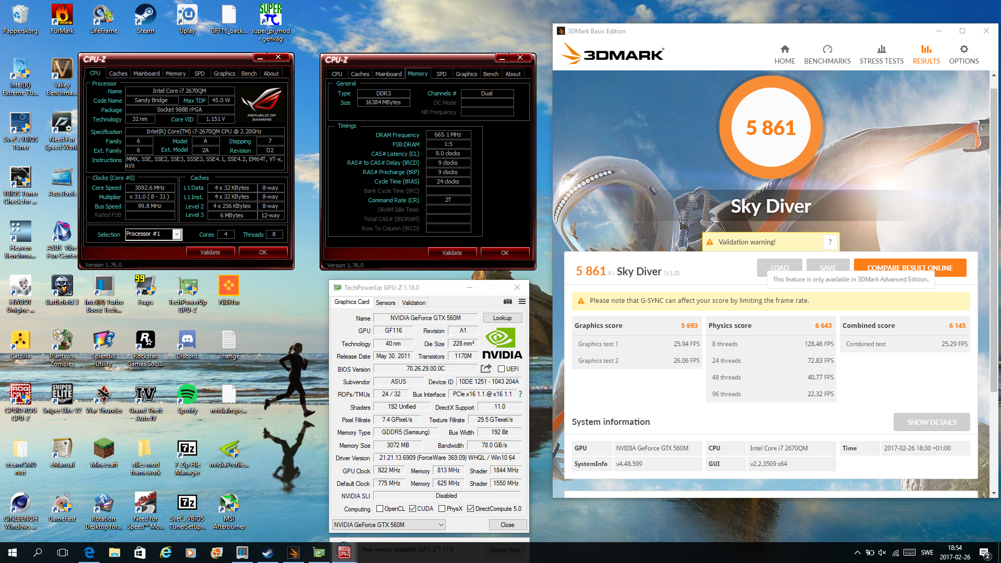Click Close button in GPU-Z
The image size is (1001, 563).
click(x=507, y=525)
